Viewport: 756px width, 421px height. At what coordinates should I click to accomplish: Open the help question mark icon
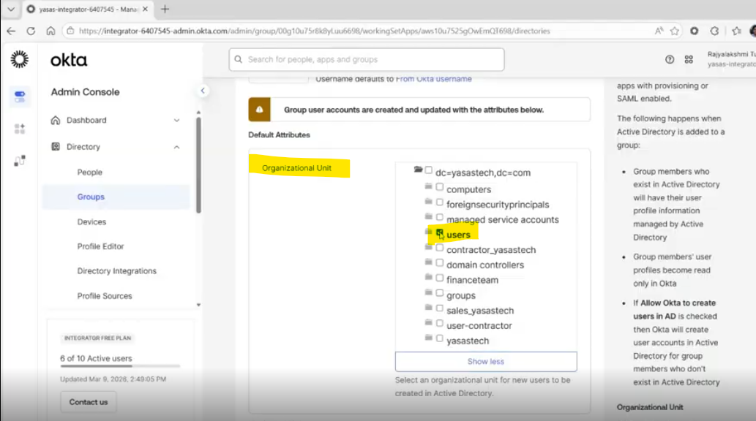click(x=670, y=60)
